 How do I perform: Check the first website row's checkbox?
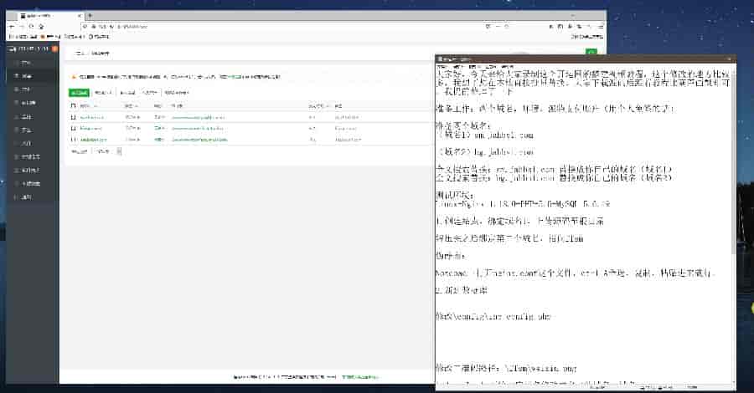coord(73,118)
